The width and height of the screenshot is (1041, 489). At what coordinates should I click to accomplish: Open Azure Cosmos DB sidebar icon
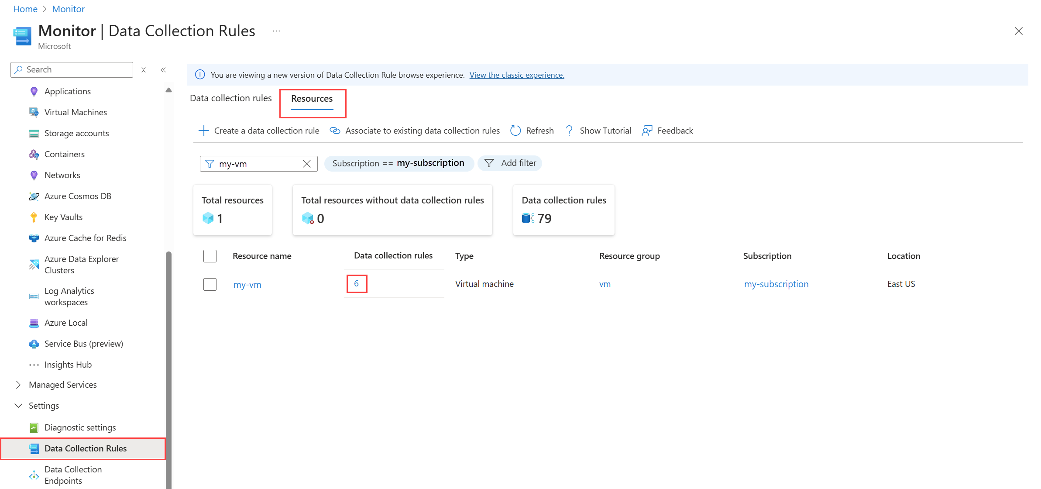coord(34,196)
